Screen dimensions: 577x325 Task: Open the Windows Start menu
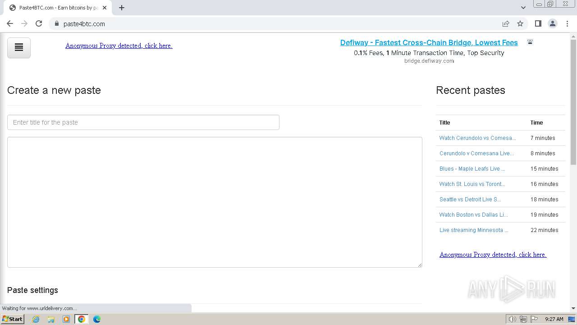click(12, 319)
